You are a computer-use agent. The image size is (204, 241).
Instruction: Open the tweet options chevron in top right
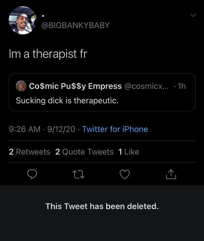(193, 14)
